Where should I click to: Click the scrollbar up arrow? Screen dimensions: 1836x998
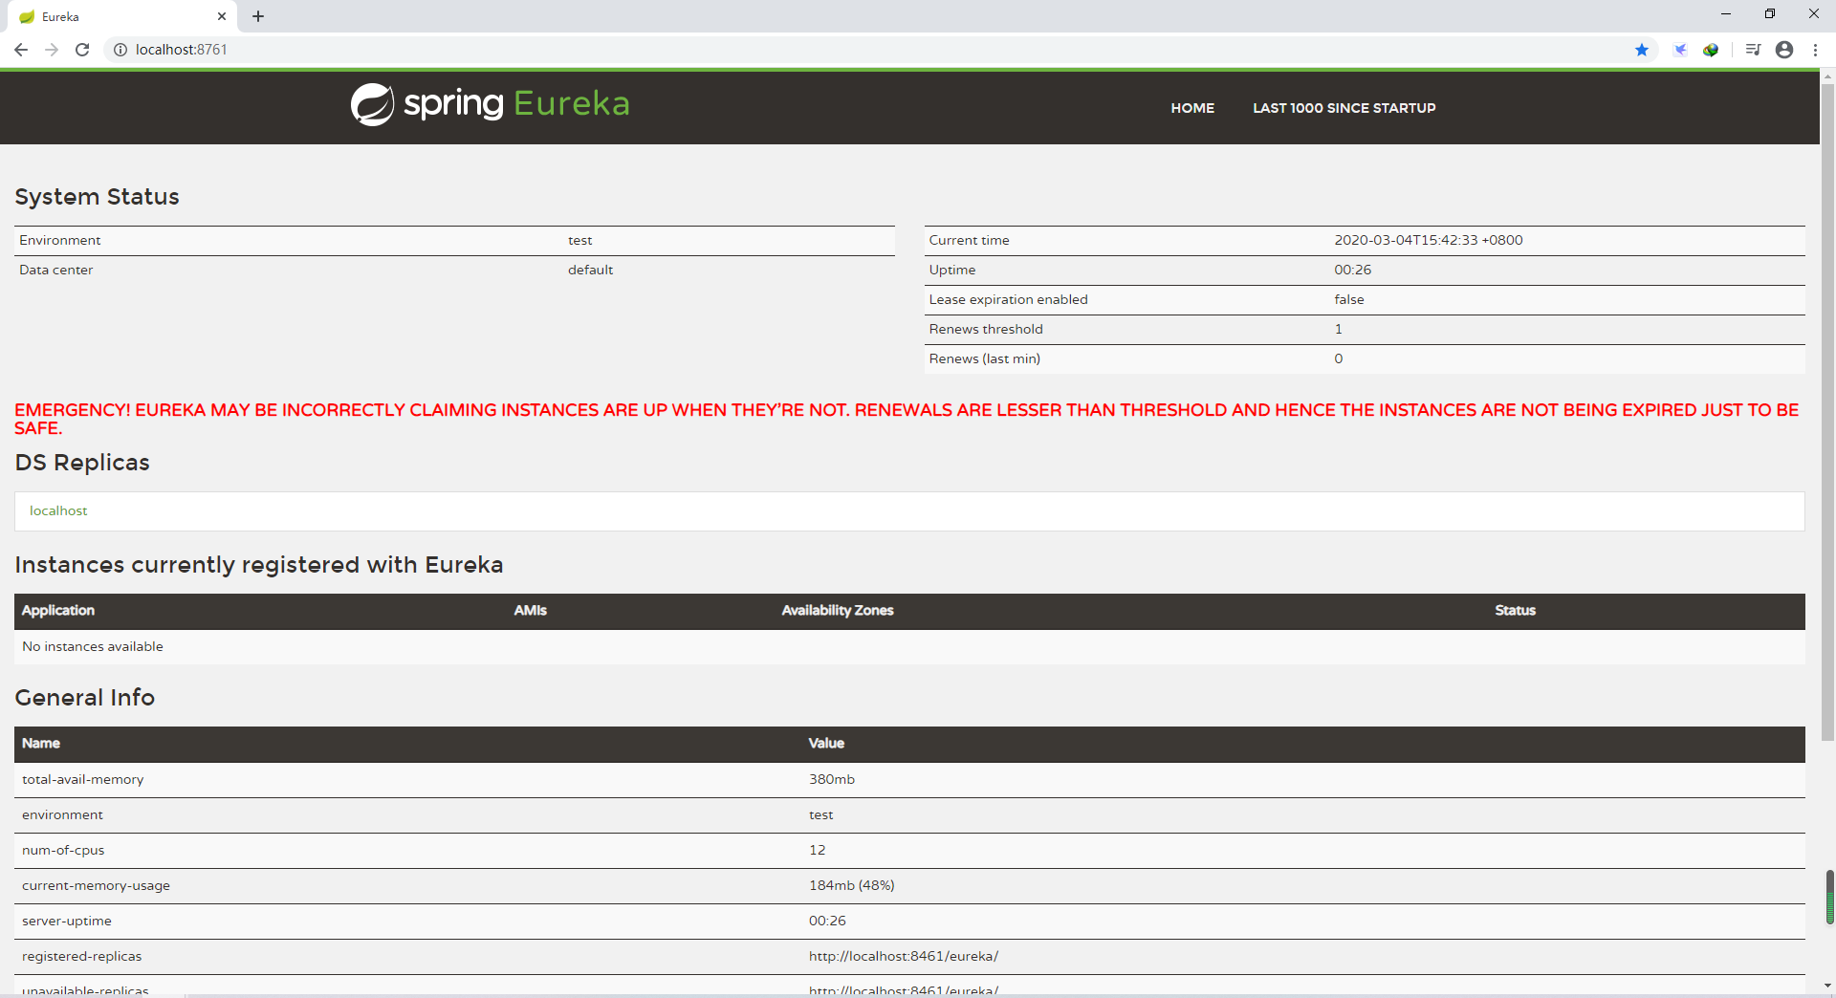point(1827,75)
